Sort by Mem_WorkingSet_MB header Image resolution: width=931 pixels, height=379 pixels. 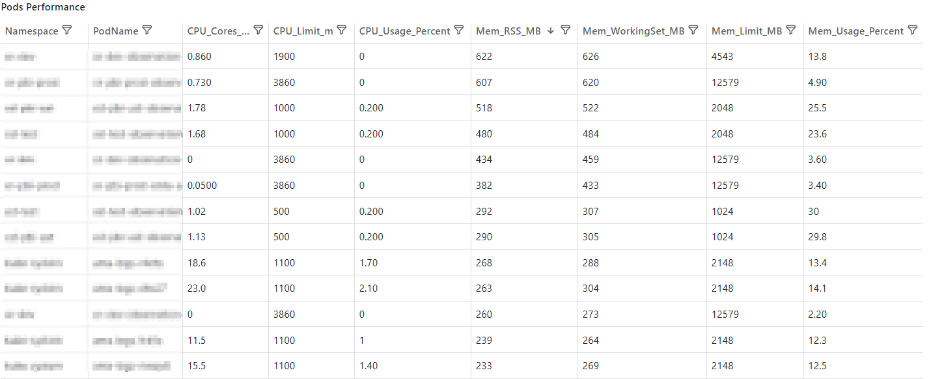tap(633, 31)
